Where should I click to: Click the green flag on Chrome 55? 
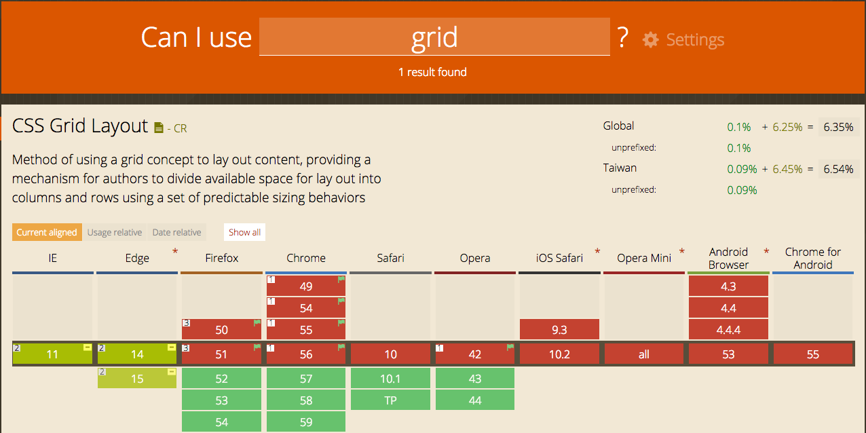coord(341,322)
